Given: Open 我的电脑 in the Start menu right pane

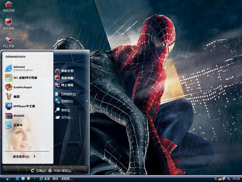Looking at the screenshot, I should (x=64, y=78).
